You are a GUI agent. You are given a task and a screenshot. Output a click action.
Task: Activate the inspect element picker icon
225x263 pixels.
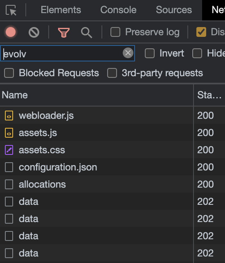[x=11, y=10]
